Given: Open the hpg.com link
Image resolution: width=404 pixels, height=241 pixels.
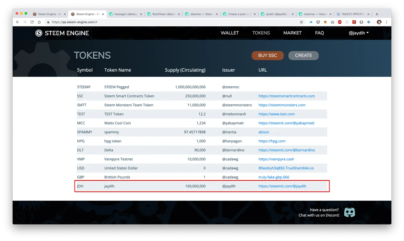Looking at the screenshot, I should click(272, 141).
